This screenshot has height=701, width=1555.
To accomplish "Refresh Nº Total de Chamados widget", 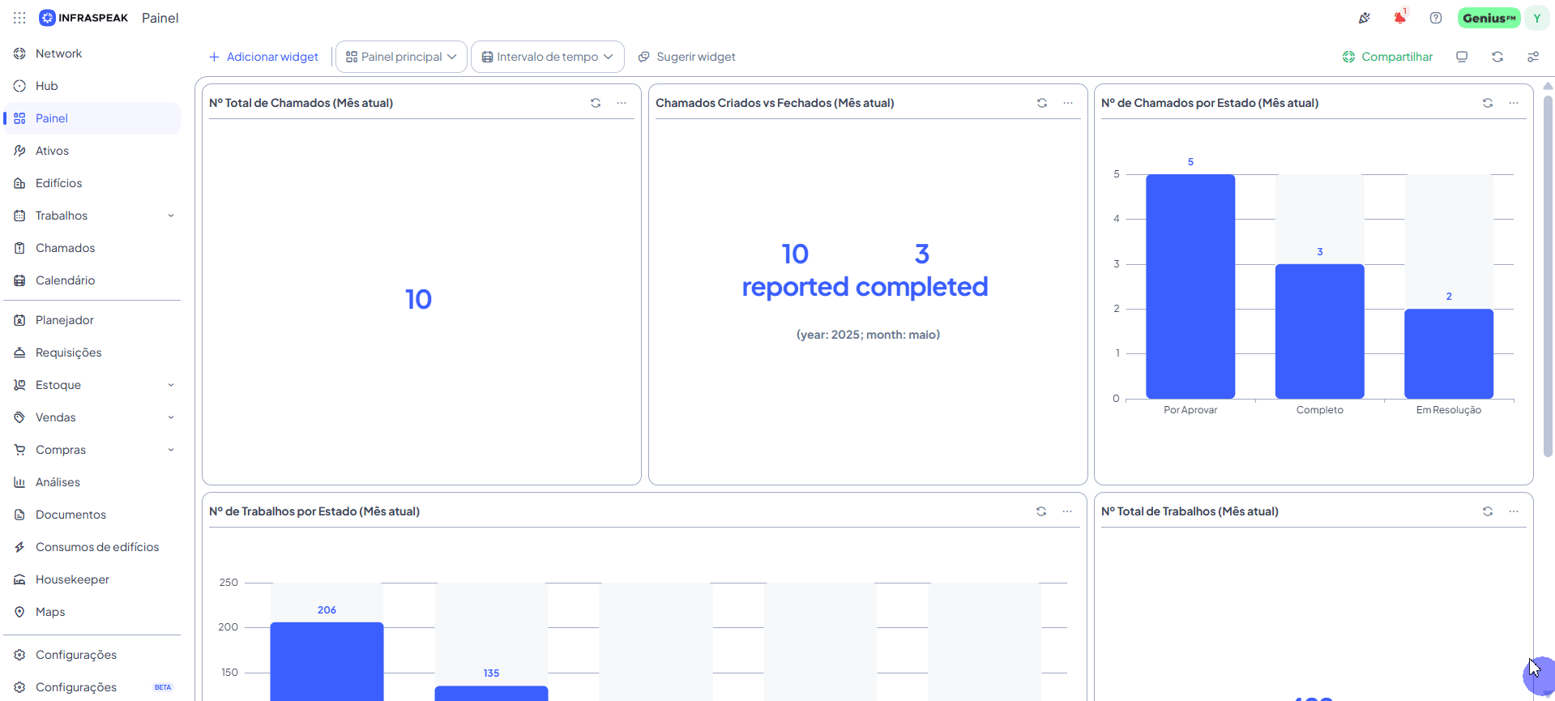I will pos(596,103).
